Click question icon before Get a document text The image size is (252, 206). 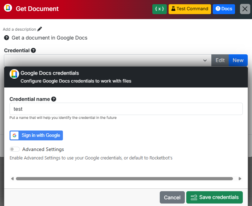(6, 38)
